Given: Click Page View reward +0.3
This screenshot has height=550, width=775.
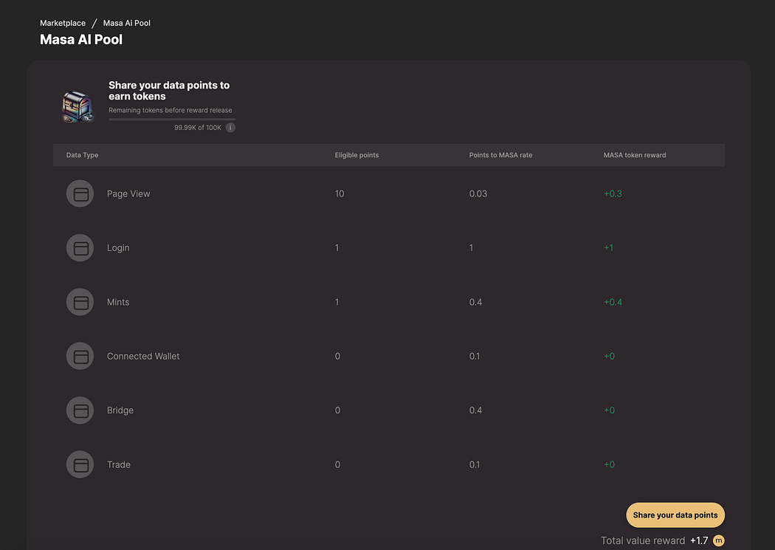Looking at the screenshot, I should tap(613, 193).
